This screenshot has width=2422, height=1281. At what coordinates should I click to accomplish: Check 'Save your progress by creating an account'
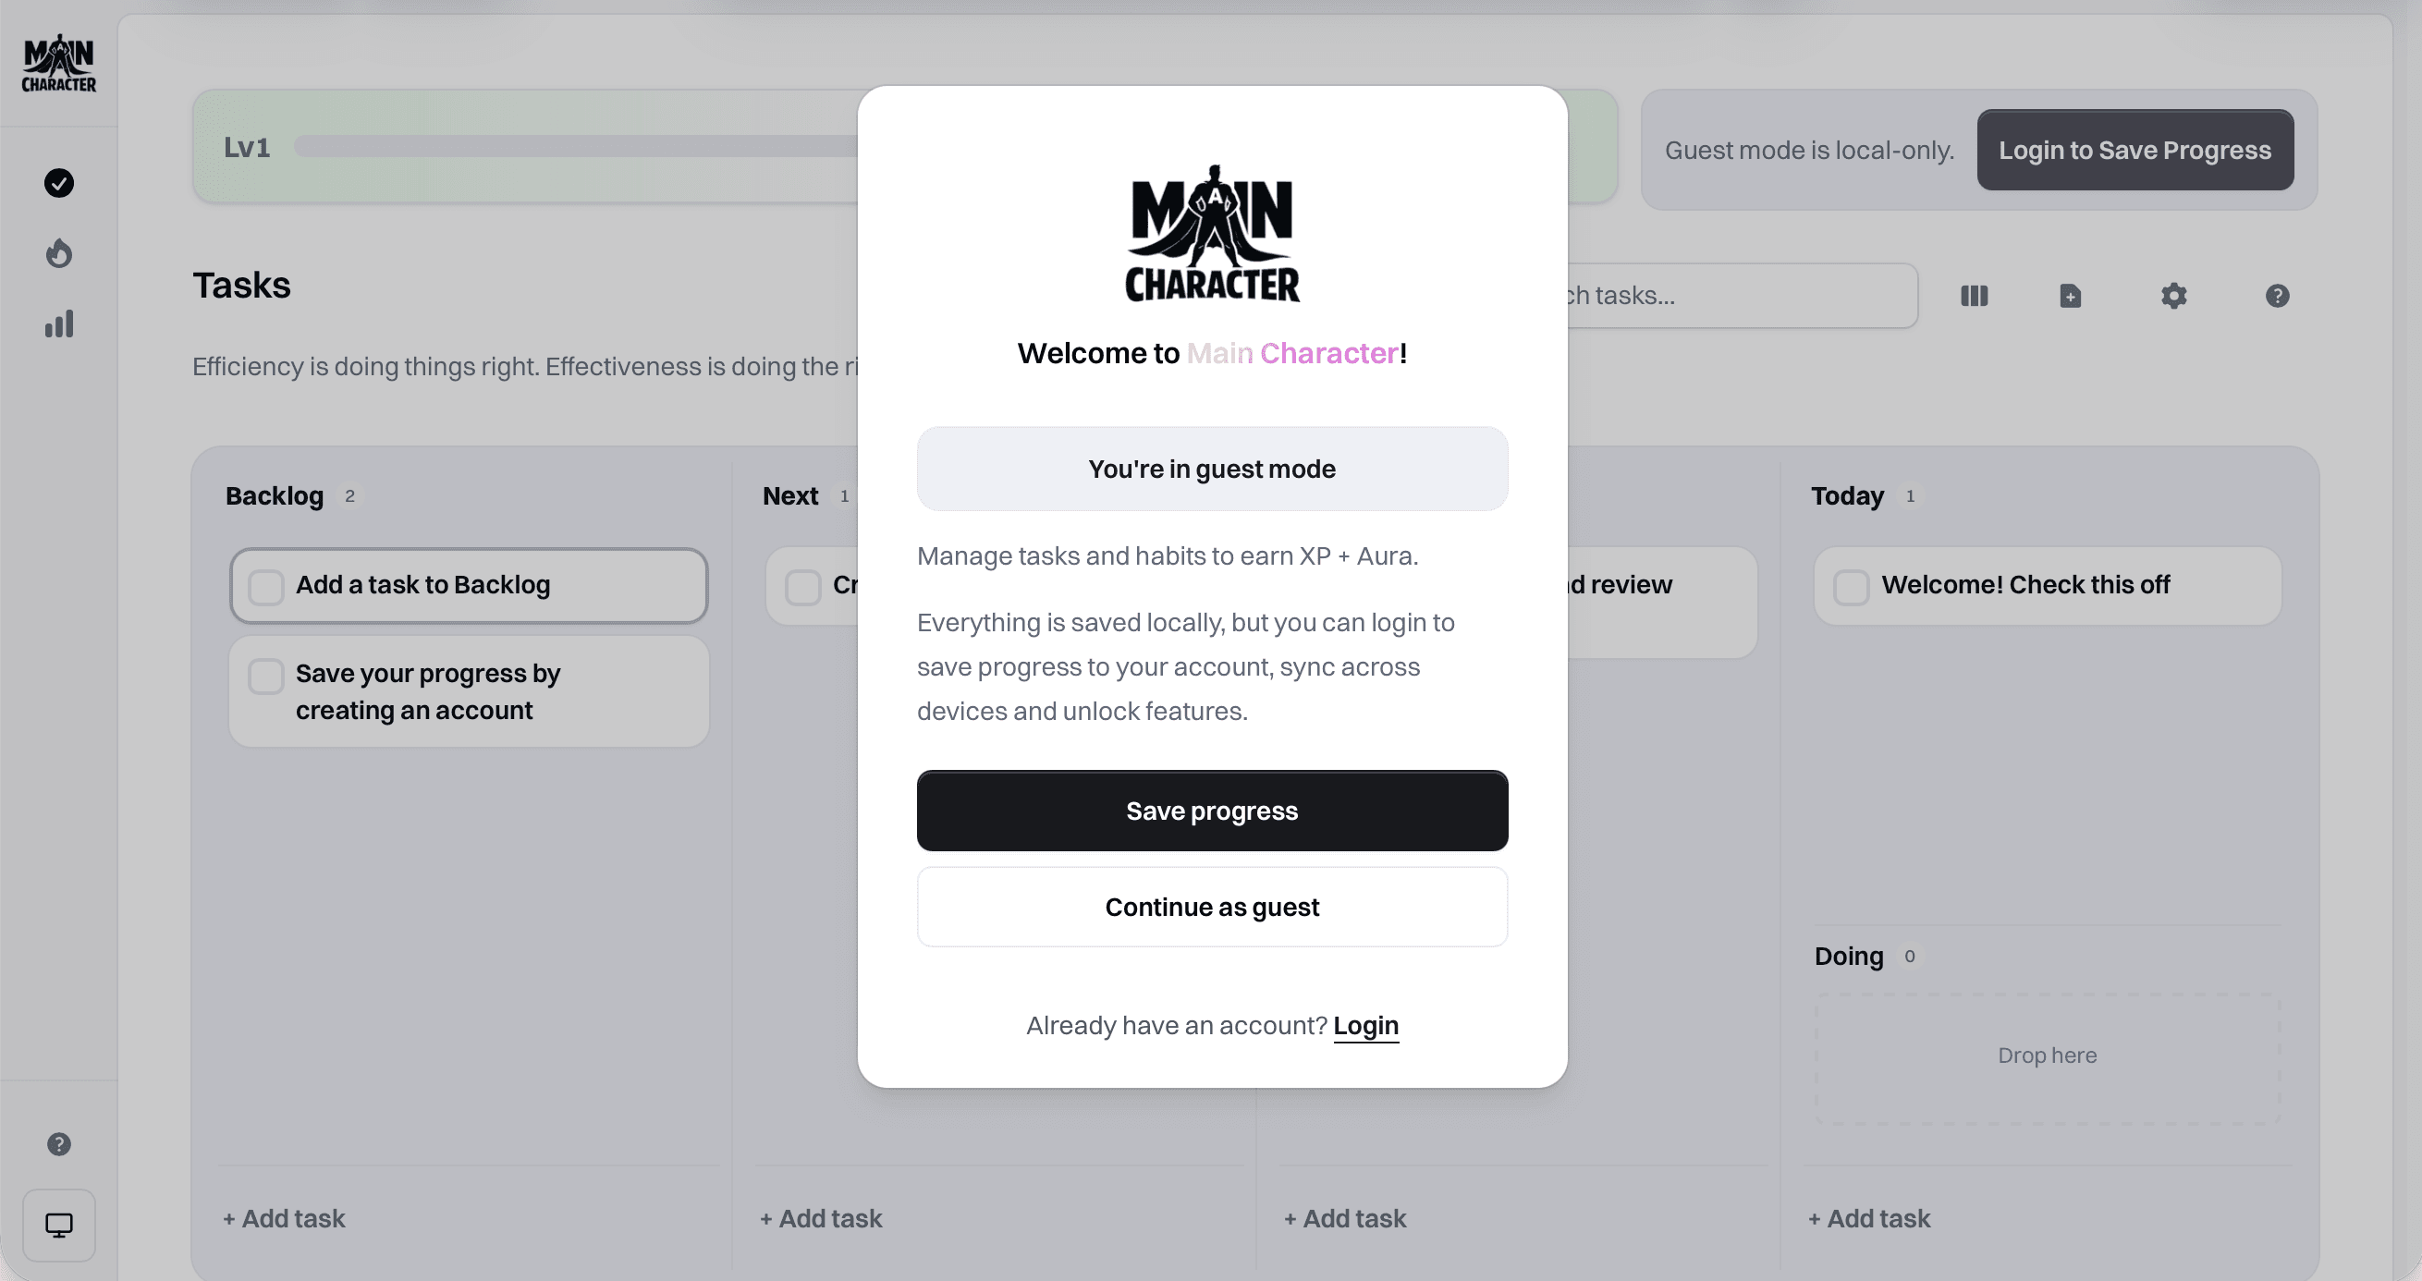click(266, 675)
